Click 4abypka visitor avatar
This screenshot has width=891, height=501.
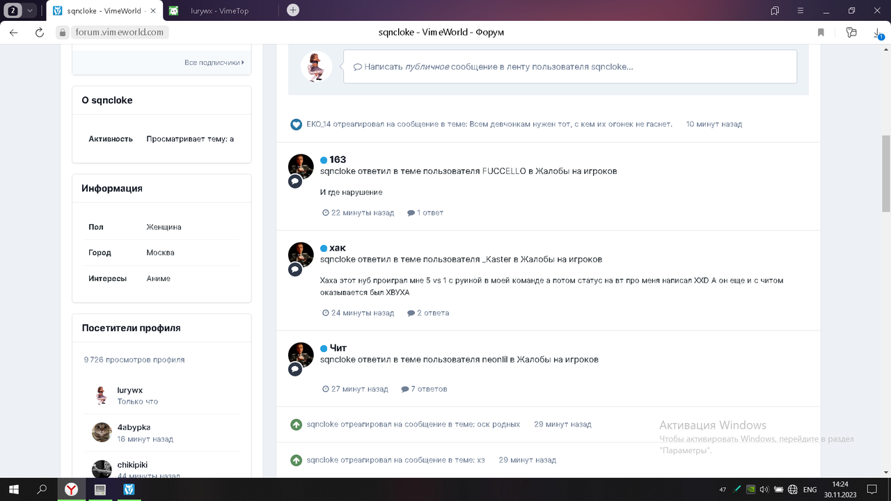click(102, 432)
